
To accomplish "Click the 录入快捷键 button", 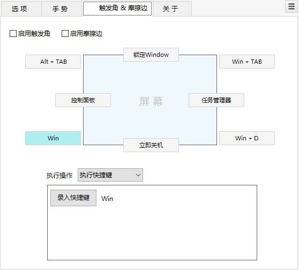I will (x=73, y=198).
